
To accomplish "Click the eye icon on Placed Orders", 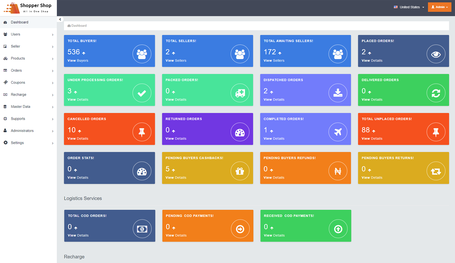I will click(436, 54).
